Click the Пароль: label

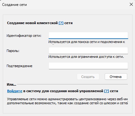pos(13,51)
